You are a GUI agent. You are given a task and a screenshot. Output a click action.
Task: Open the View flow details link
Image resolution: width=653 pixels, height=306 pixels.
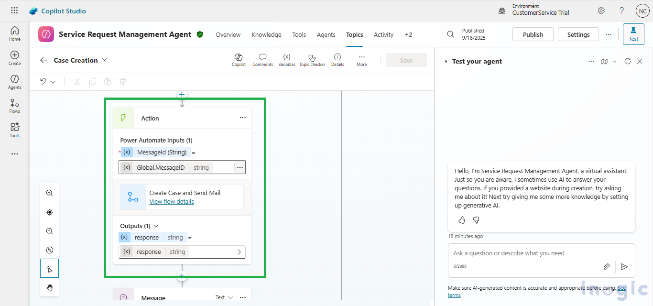pos(172,201)
